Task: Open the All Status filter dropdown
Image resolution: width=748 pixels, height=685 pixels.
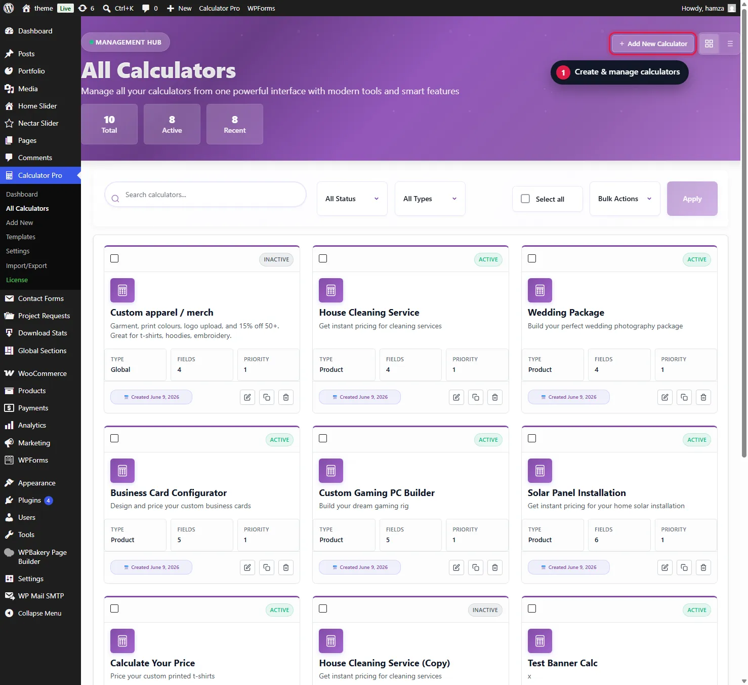Action: 352,199
